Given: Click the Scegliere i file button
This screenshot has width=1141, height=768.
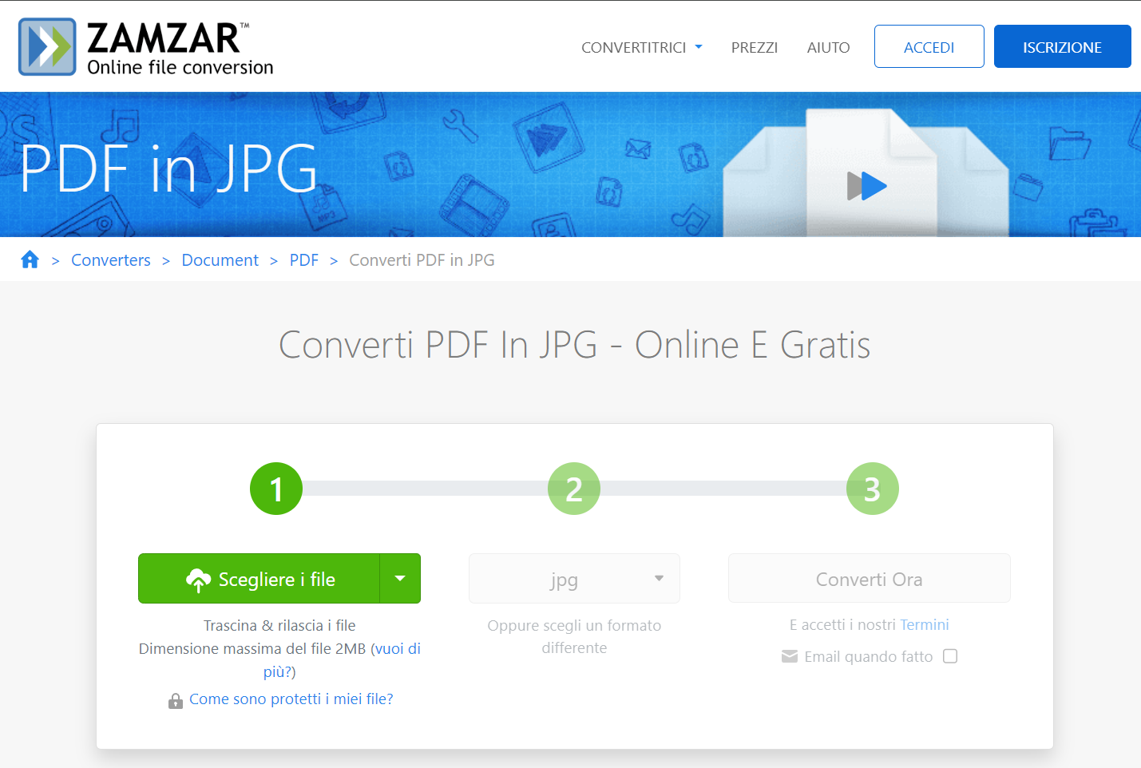Looking at the screenshot, I should [259, 579].
